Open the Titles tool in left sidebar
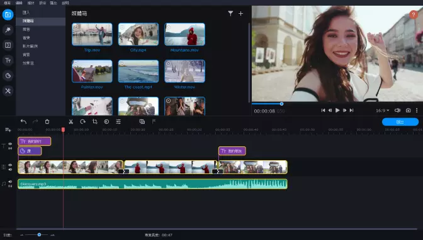 (x=8, y=60)
